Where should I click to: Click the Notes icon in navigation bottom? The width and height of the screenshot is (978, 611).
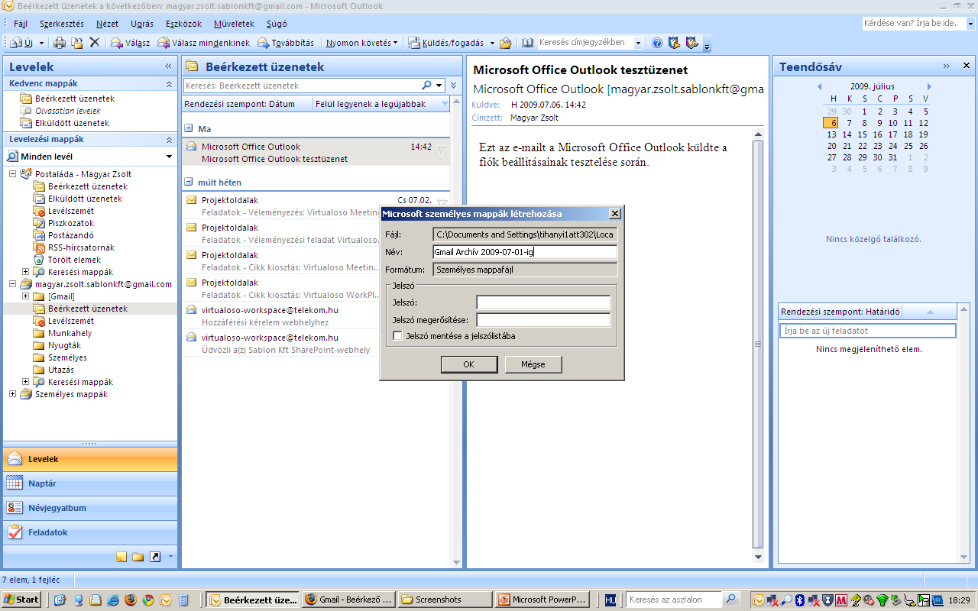tap(121, 557)
